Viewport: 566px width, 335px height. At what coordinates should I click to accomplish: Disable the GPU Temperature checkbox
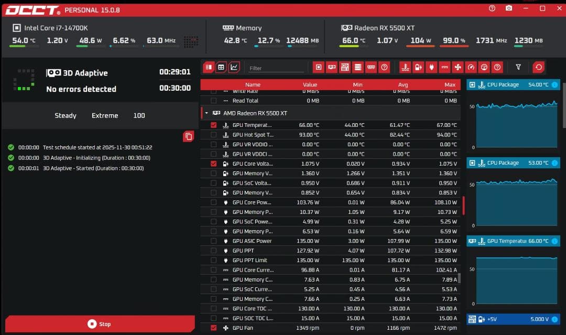point(212,125)
